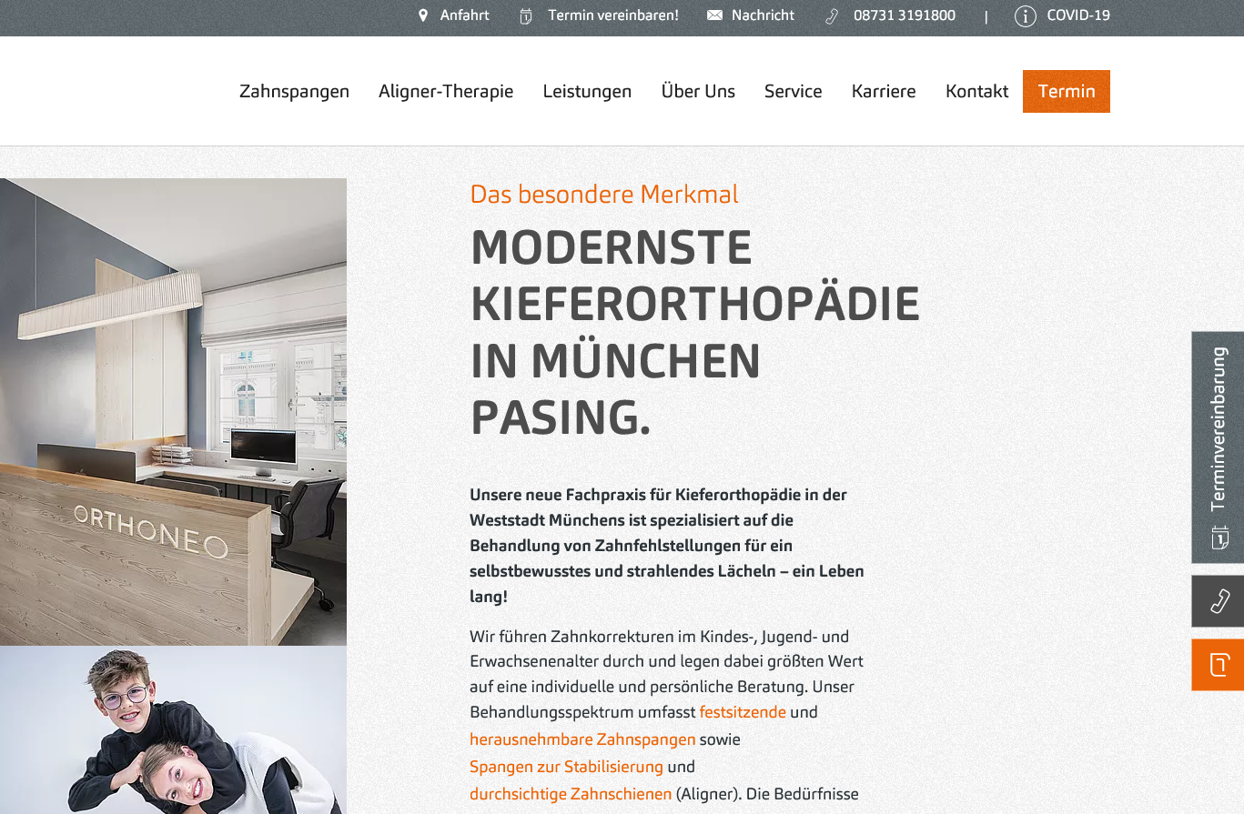
Task: Click the envelope icon beside Nachricht
Action: click(x=714, y=15)
